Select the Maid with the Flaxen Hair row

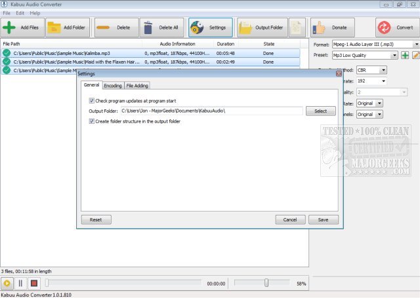[150, 62]
